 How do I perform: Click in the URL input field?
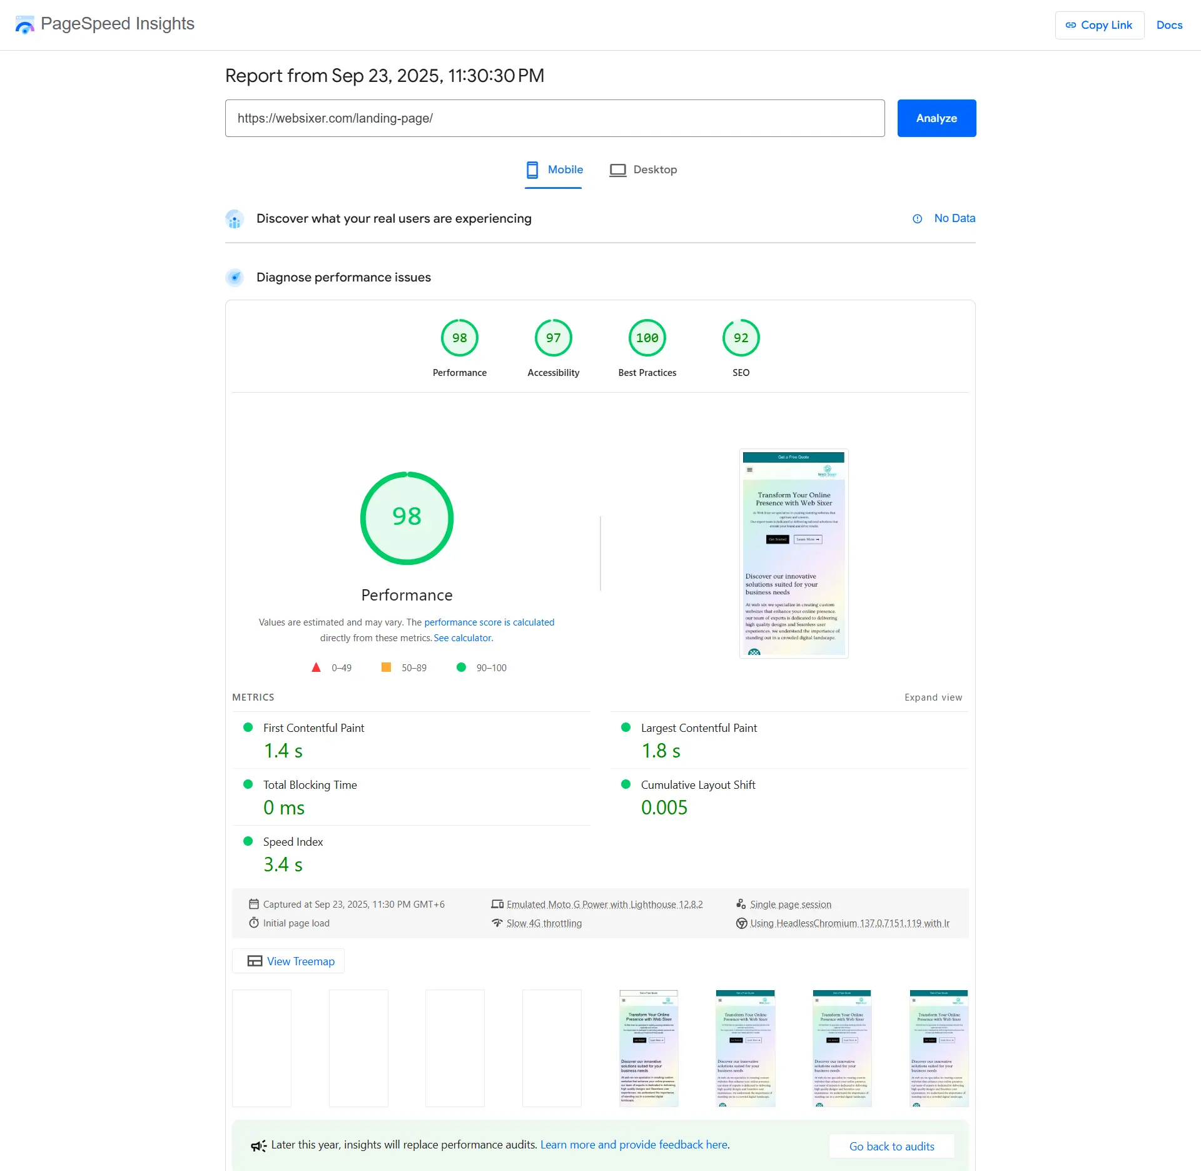click(x=554, y=118)
